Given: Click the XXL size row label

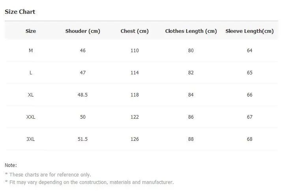Looking at the screenshot, I should tap(31, 117).
